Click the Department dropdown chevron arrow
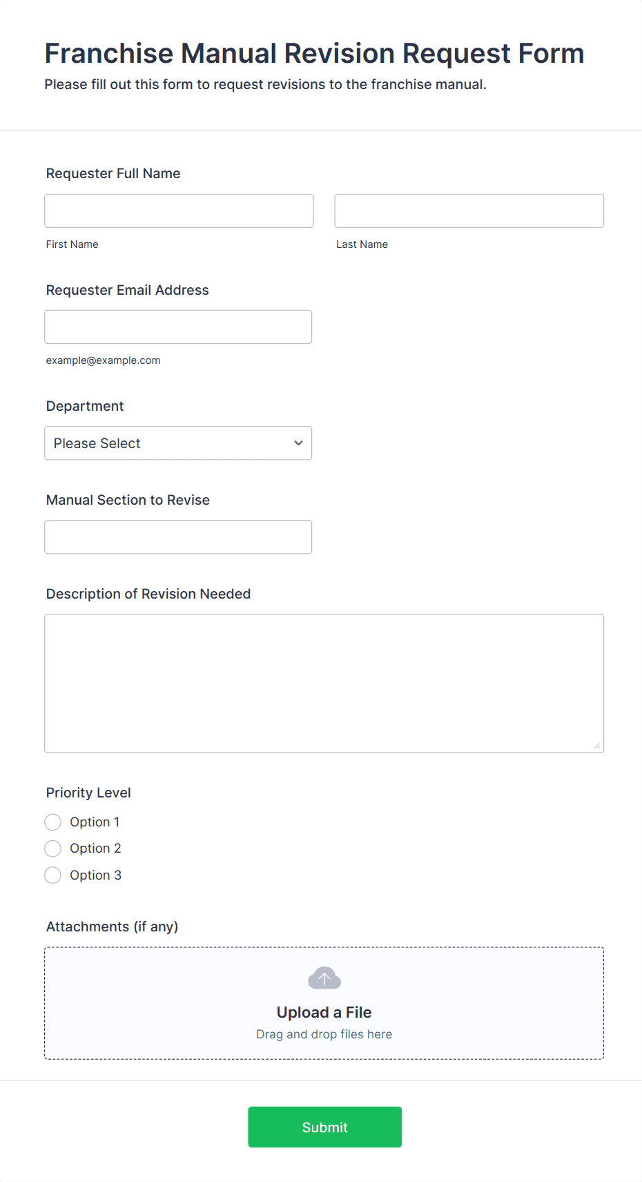 298,443
